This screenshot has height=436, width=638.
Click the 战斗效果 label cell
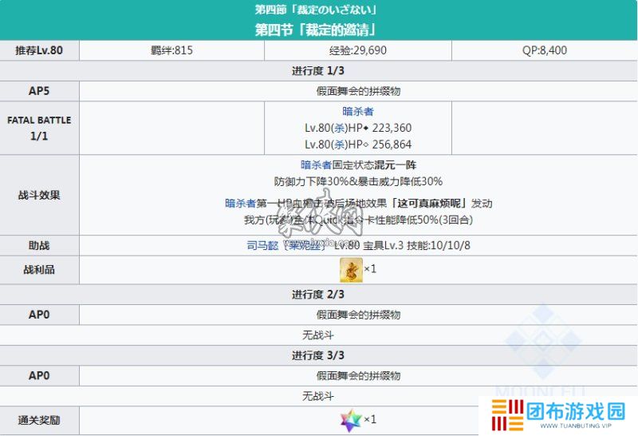click(x=39, y=195)
